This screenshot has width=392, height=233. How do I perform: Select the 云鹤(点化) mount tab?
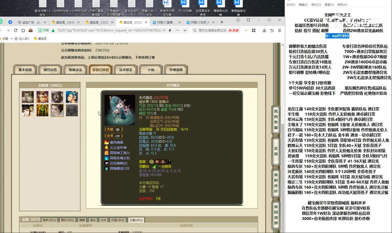136,220
